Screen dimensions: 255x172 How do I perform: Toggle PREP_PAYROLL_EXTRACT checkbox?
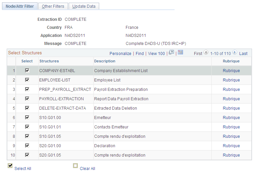coord(27,89)
